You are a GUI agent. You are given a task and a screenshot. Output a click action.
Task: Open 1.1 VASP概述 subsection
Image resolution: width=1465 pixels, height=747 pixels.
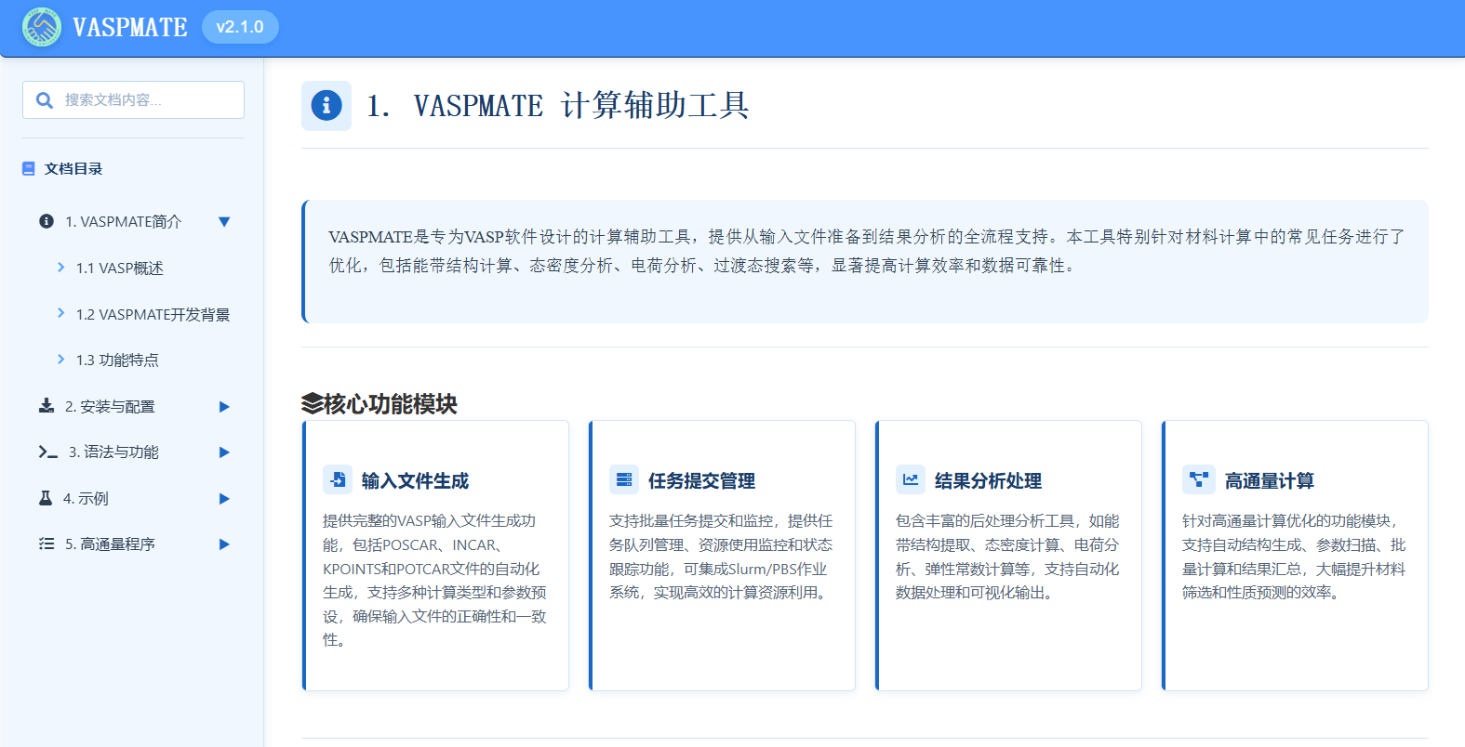pos(119,269)
